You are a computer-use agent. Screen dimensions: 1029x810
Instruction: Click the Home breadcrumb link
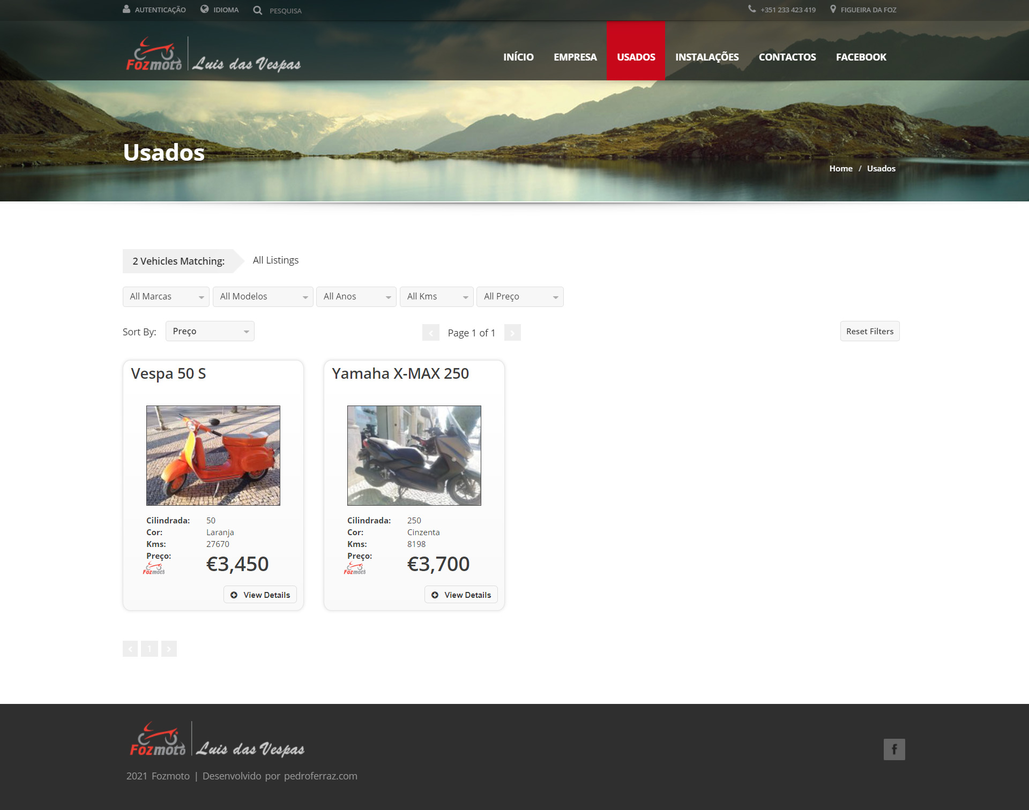[841, 168]
